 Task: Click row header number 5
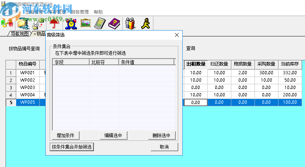point(11,102)
